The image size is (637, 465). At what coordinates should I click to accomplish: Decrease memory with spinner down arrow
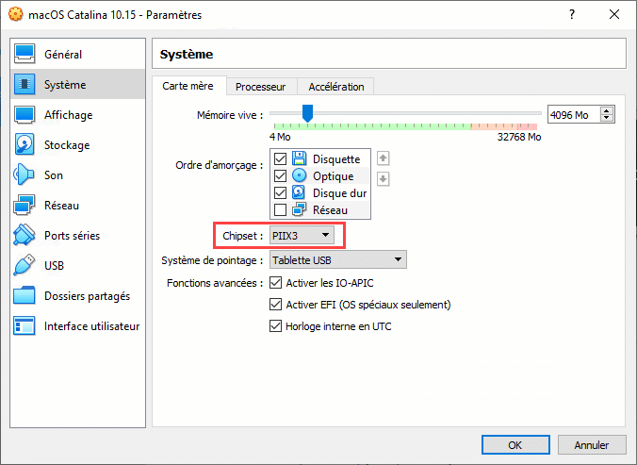pos(607,118)
